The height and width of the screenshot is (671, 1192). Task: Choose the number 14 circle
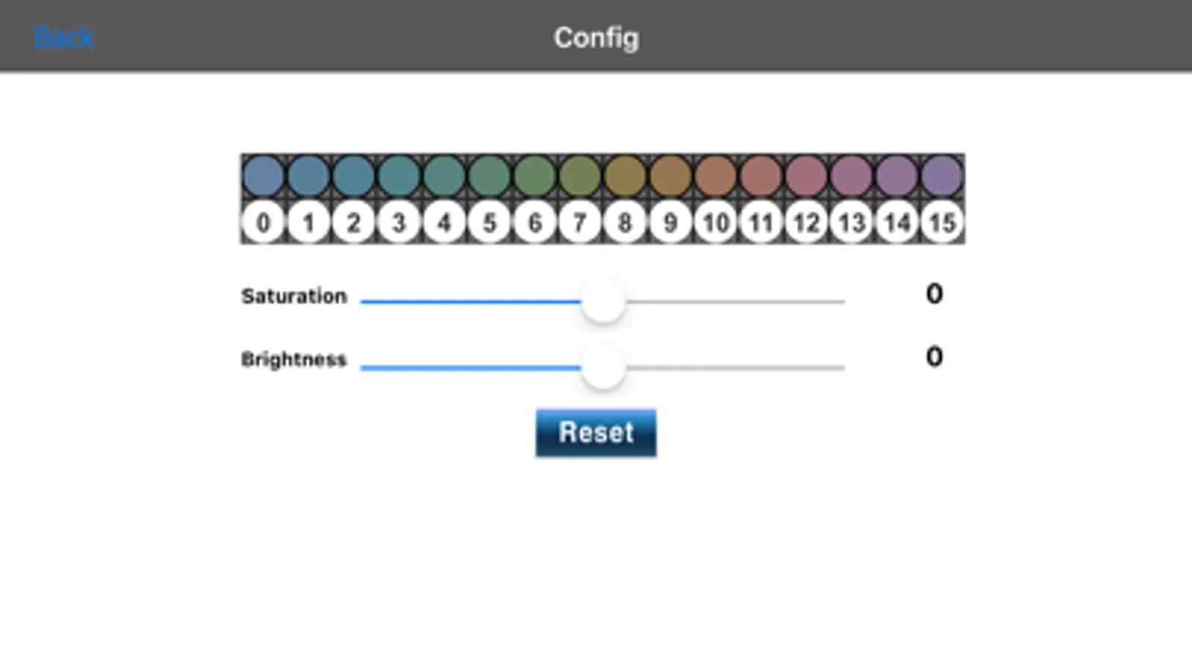[897, 222]
